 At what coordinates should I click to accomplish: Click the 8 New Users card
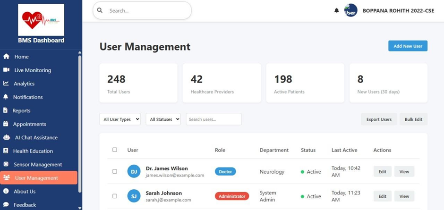coord(388,83)
